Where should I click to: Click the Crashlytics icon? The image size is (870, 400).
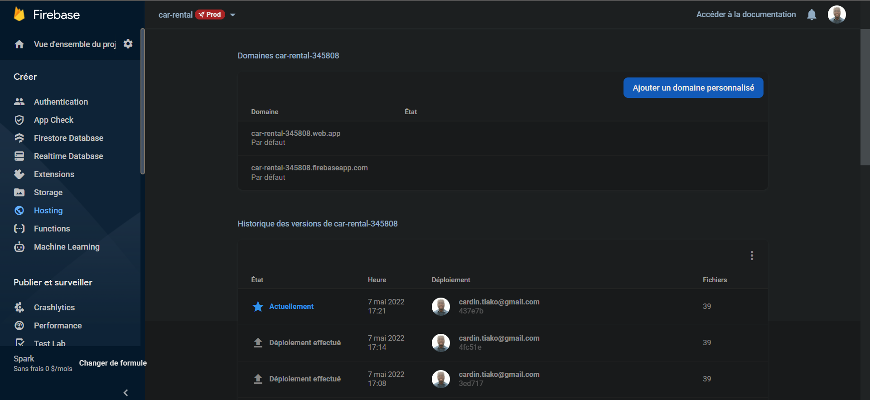(x=19, y=307)
